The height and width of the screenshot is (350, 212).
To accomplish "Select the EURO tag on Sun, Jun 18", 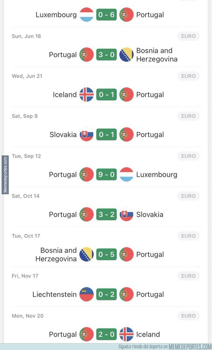I will click(x=189, y=36).
